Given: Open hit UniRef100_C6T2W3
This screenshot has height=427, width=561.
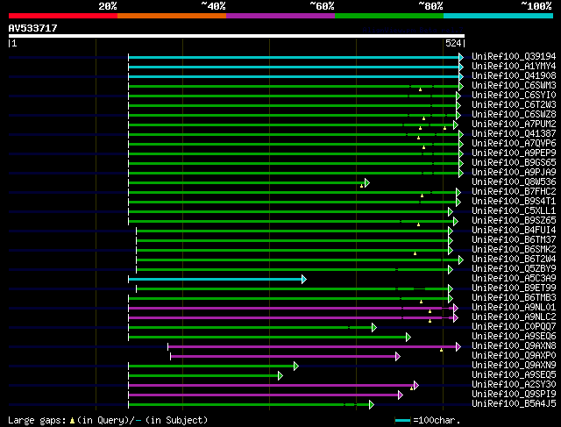Looking at the screenshot, I should (x=514, y=105).
